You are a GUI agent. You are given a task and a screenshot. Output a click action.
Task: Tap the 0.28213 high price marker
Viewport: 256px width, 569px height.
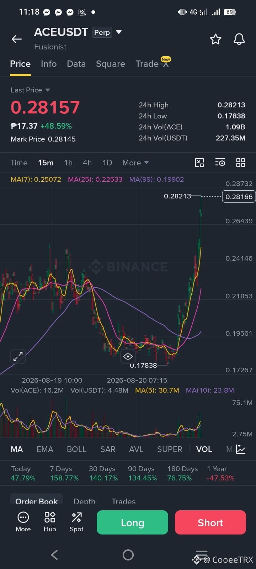[177, 196]
